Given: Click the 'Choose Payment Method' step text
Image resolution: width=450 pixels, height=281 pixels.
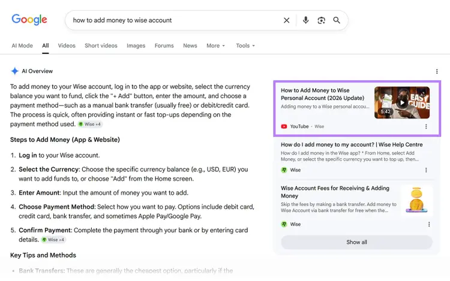Looking at the screenshot, I should click(57, 207).
